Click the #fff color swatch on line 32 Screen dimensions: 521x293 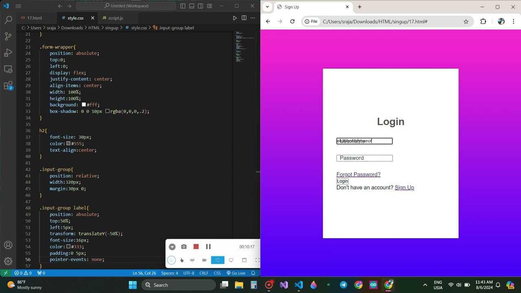84,105
